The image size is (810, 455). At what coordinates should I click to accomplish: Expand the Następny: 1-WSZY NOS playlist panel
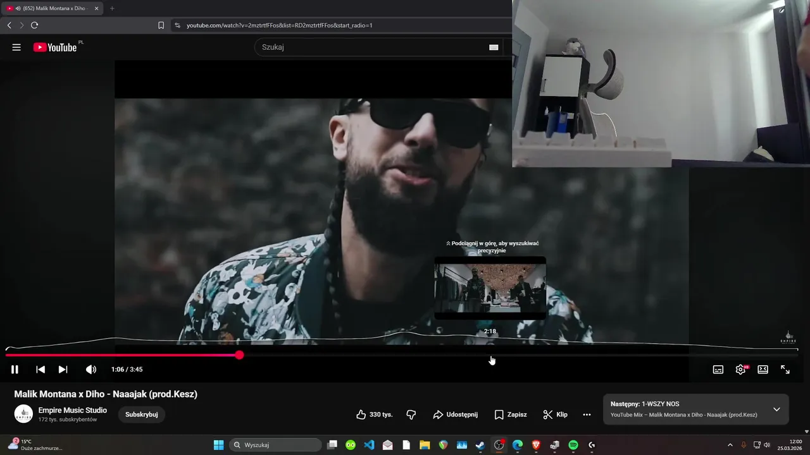(x=776, y=409)
